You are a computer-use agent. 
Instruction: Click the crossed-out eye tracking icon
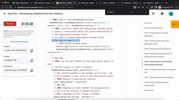point(143,7)
